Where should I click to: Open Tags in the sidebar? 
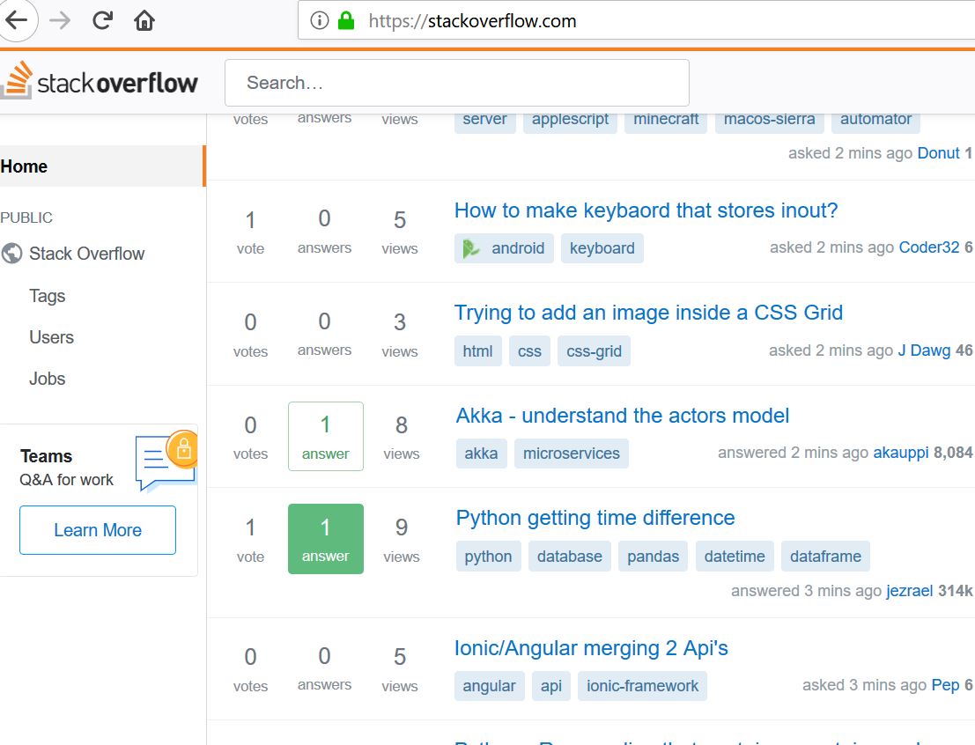click(47, 296)
